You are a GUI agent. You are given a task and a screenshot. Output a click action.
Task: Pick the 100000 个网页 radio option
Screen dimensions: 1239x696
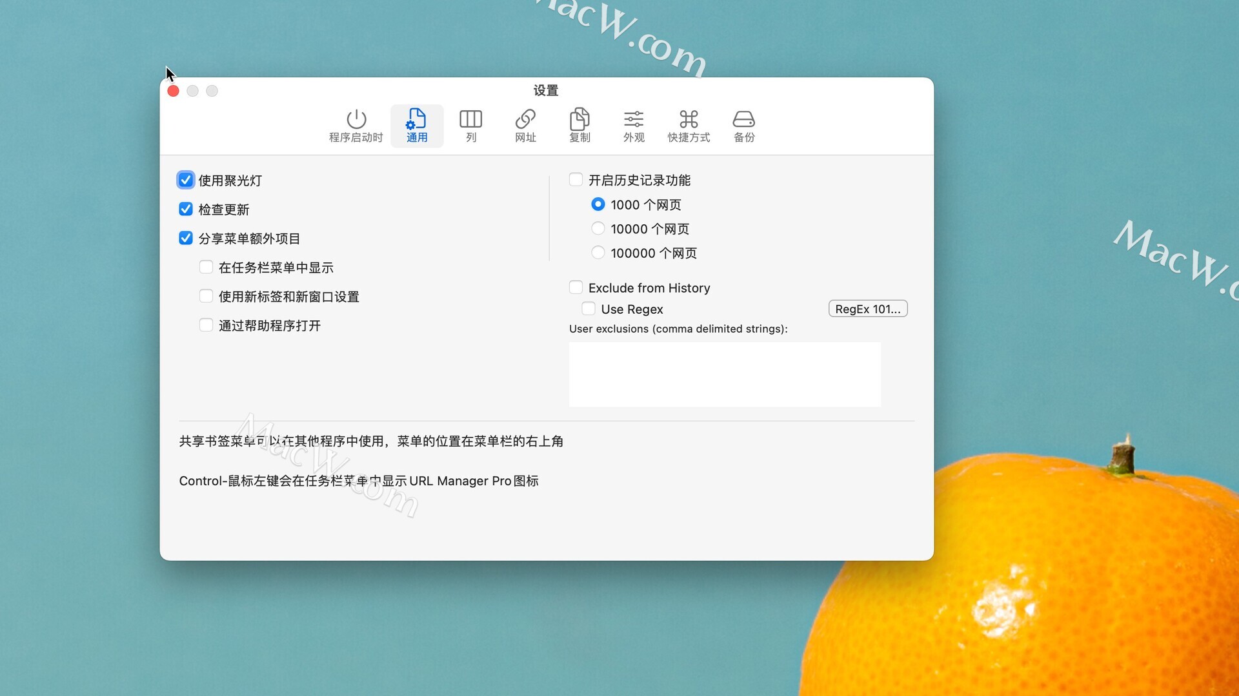598,253
